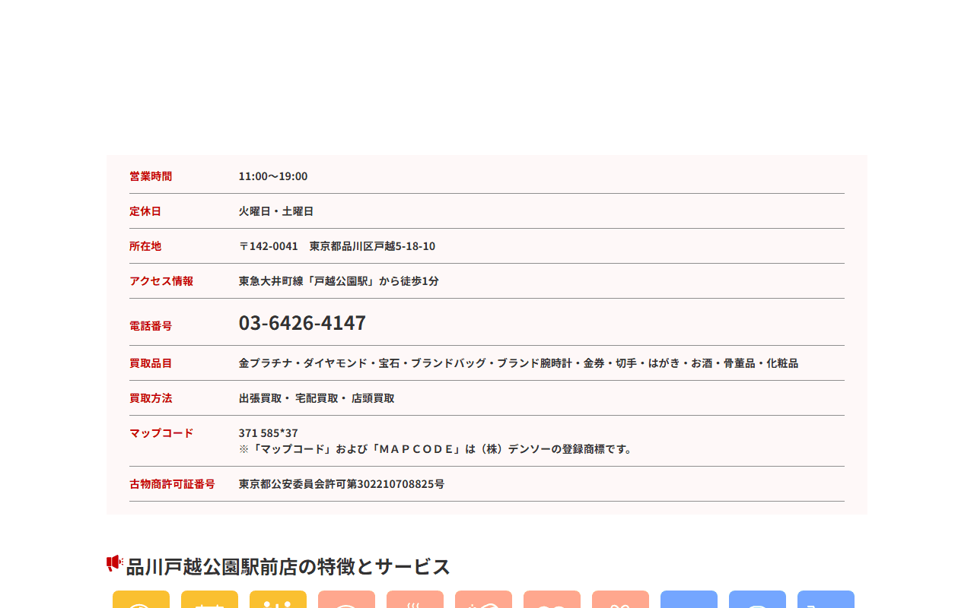The height and width of the screenshot is (608, 974).
Task: Select the 定休日 label
Action: [145, 211]
